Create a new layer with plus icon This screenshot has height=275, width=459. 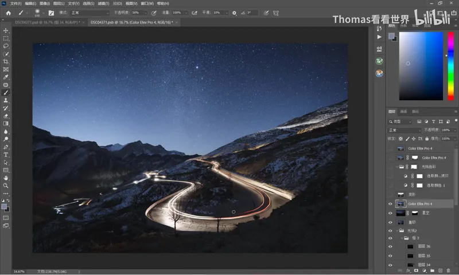[440, 270]
